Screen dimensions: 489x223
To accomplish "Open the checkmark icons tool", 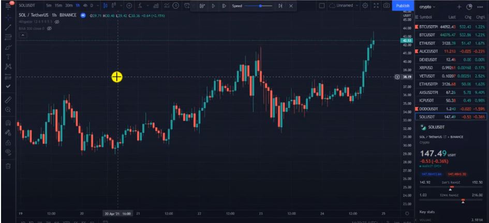I will pyautogui.click(x=8, y=86).
